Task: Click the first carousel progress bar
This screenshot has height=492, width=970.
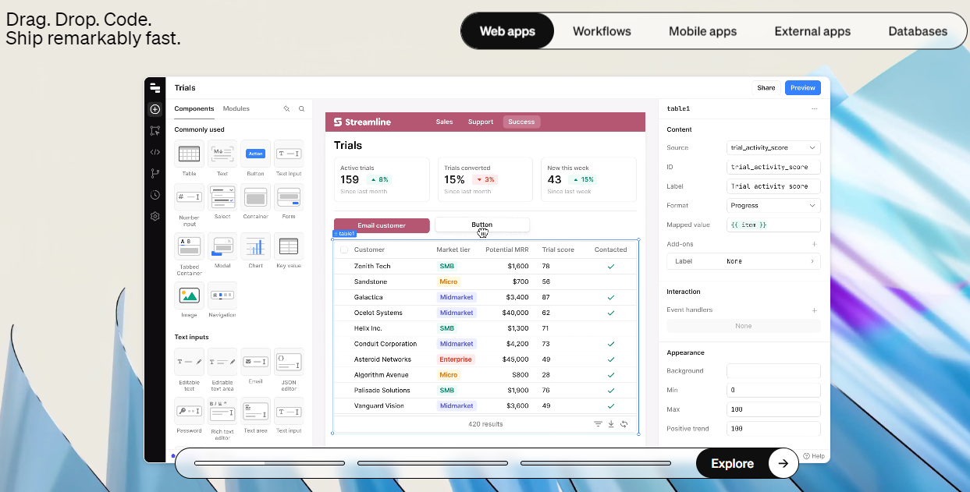Action: click(269, 463)
